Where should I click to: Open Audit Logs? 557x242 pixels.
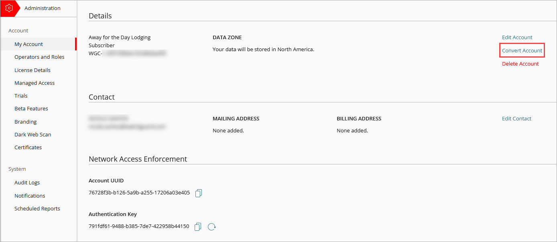click(x=27, y=182)
